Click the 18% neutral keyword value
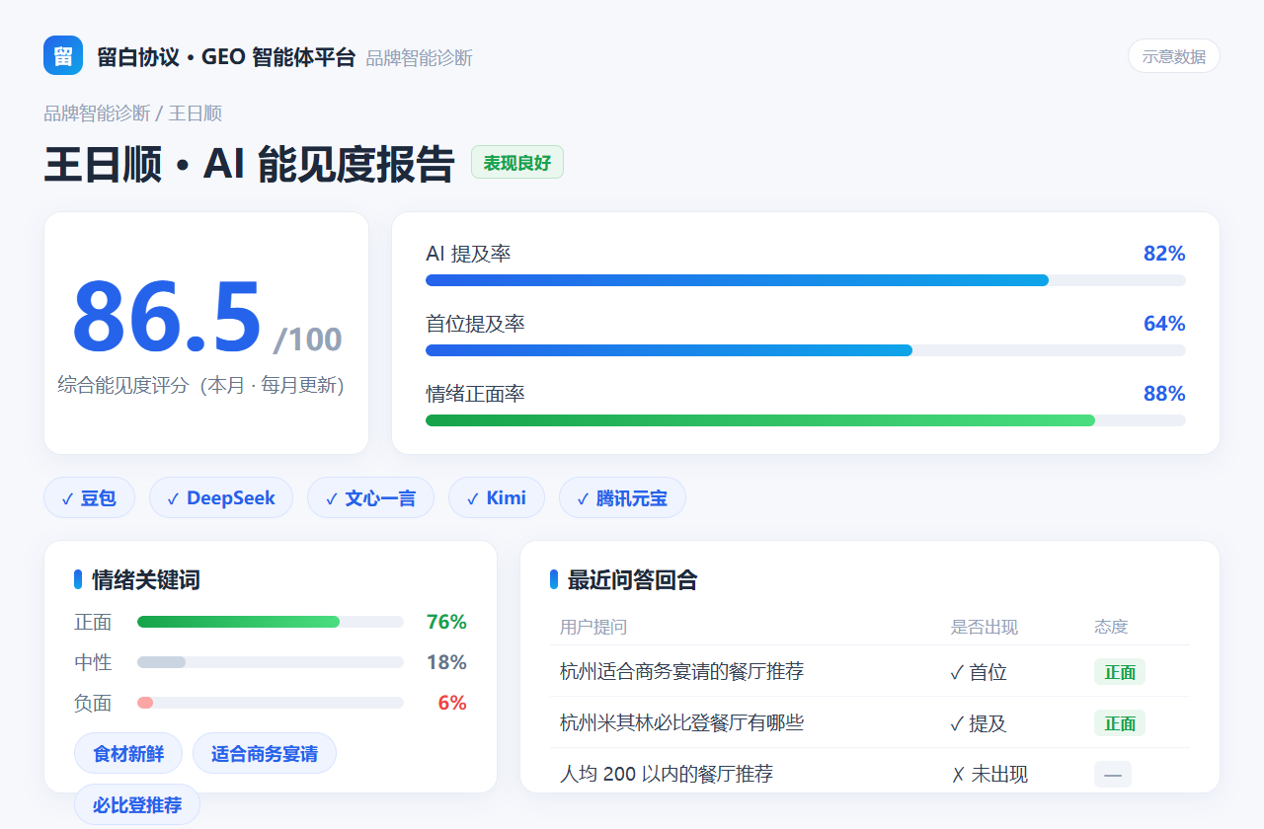The width and height of the screenshot is (1264, 829). click(x=446, y=662)
